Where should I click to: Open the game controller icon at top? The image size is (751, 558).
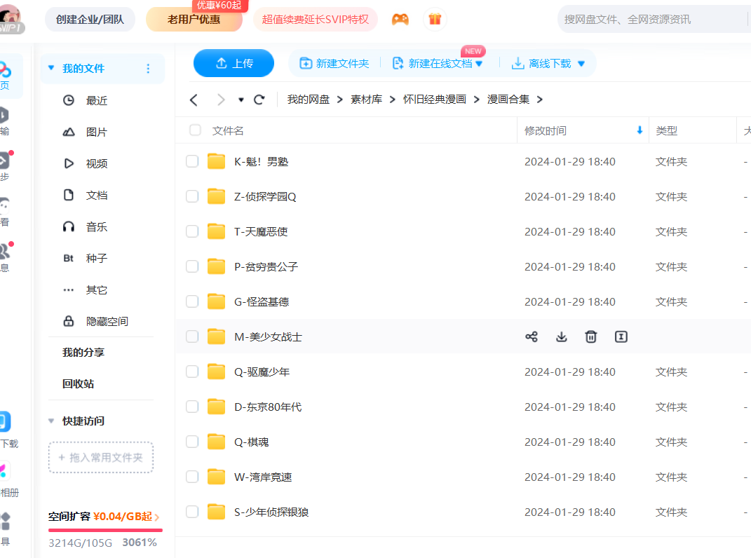pyautogui.click(x=400, y=19)
